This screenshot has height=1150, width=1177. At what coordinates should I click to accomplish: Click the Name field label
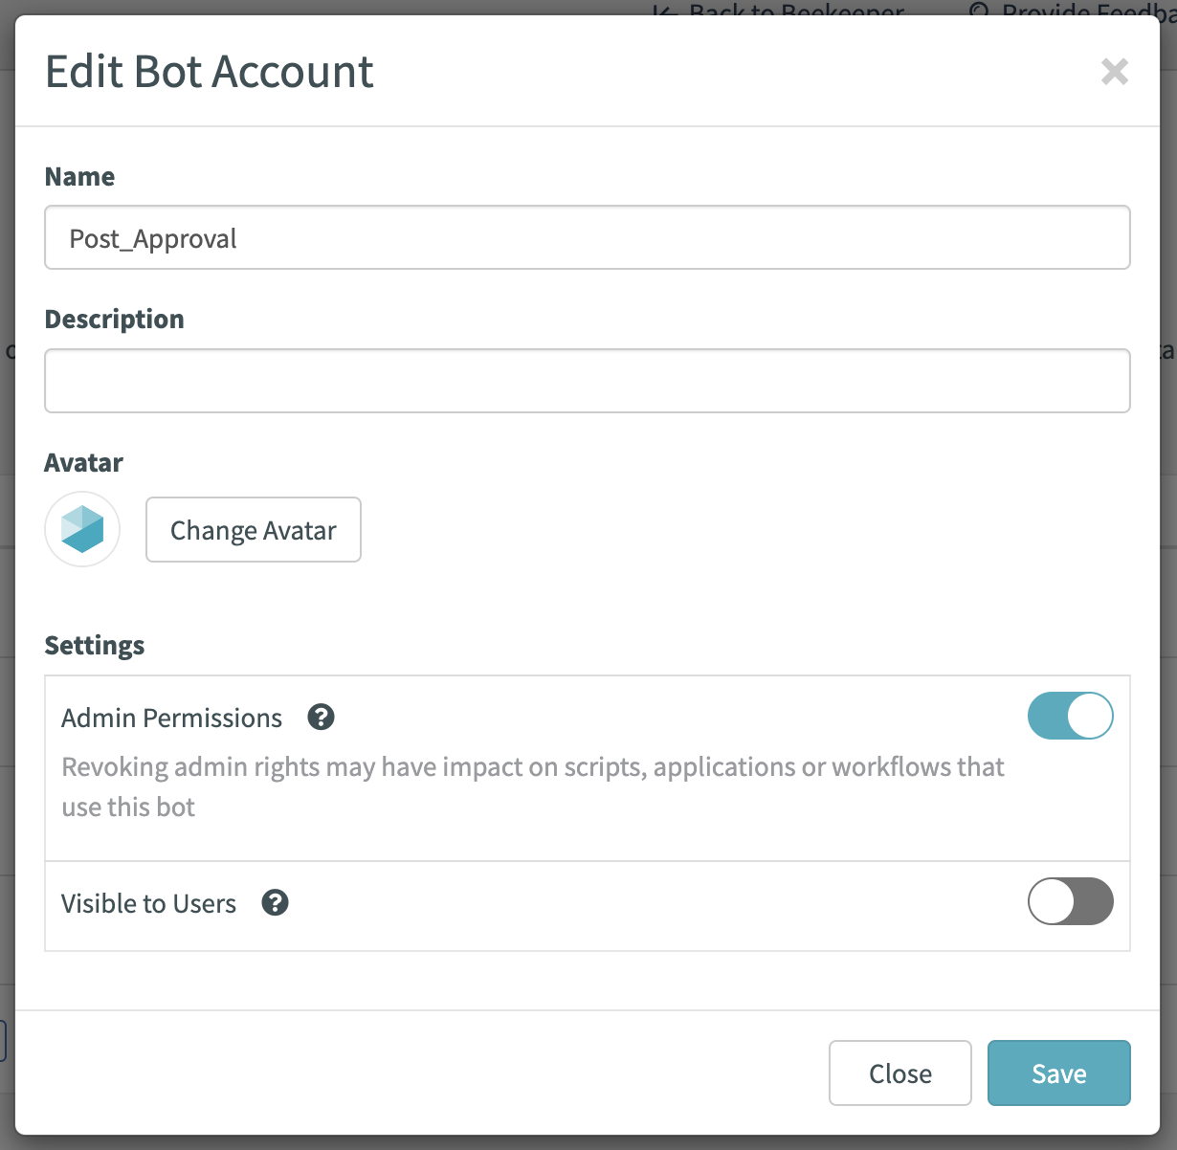[x=80, y=176]
